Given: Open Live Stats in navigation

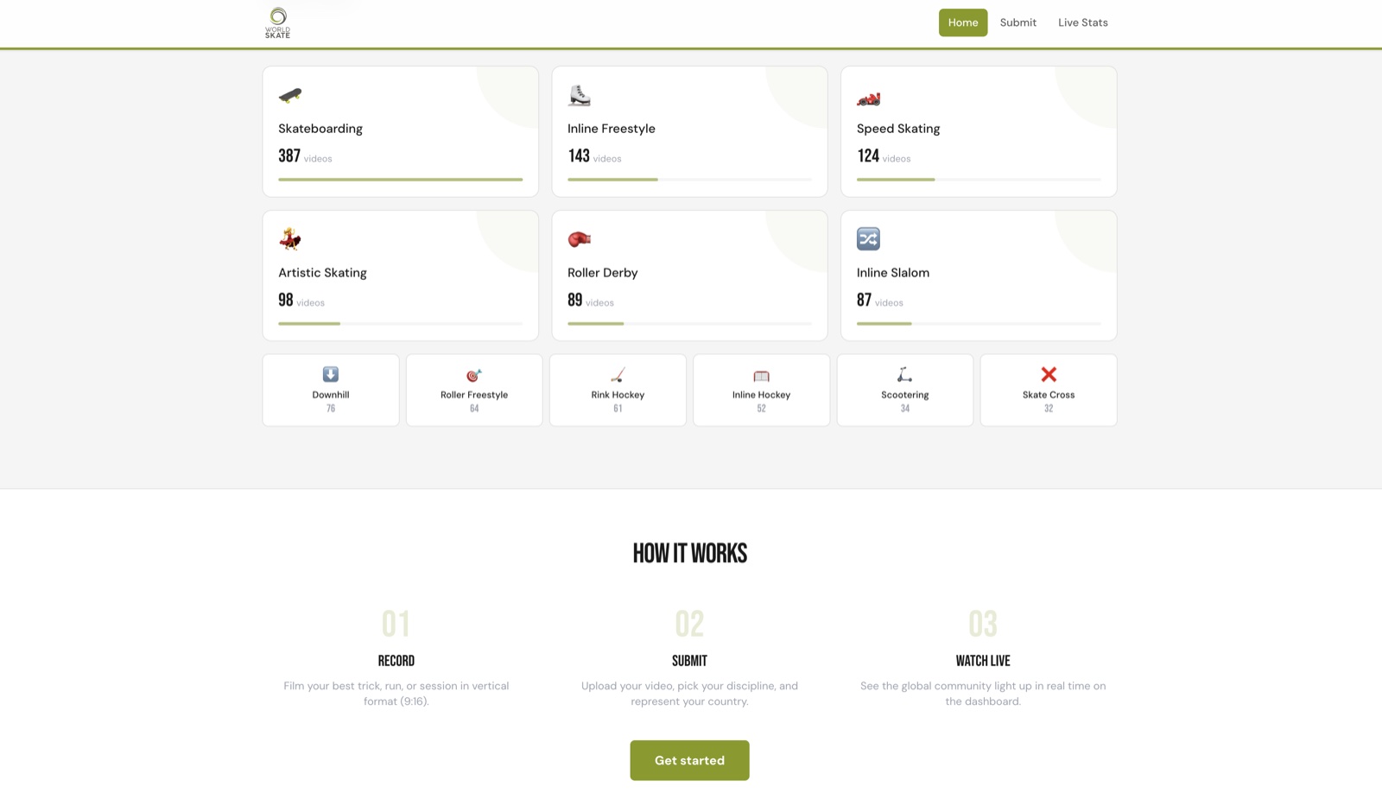Looking at the screenshot, I should click(1083, 22).
